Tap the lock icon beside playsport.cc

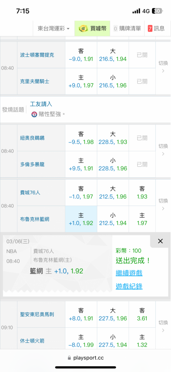click(x=69, y=358)
